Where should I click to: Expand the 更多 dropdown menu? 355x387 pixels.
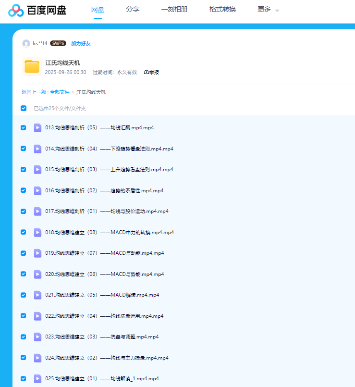pos(268,10)
